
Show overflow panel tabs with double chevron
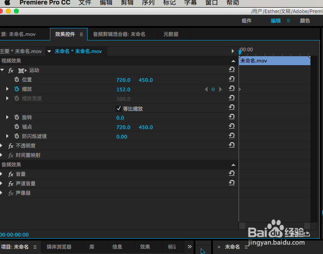pyautogui.click(x=190, y=246)
